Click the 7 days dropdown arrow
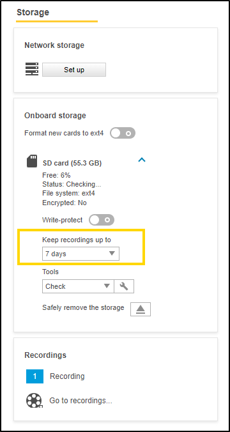Image resolution: width=230 pixels, height=432 pixels. (x=112, y=254)
